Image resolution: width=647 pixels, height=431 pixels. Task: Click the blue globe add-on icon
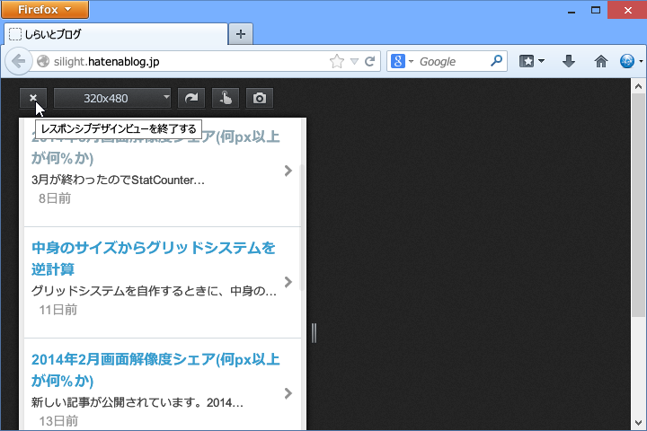coord(627,61)
